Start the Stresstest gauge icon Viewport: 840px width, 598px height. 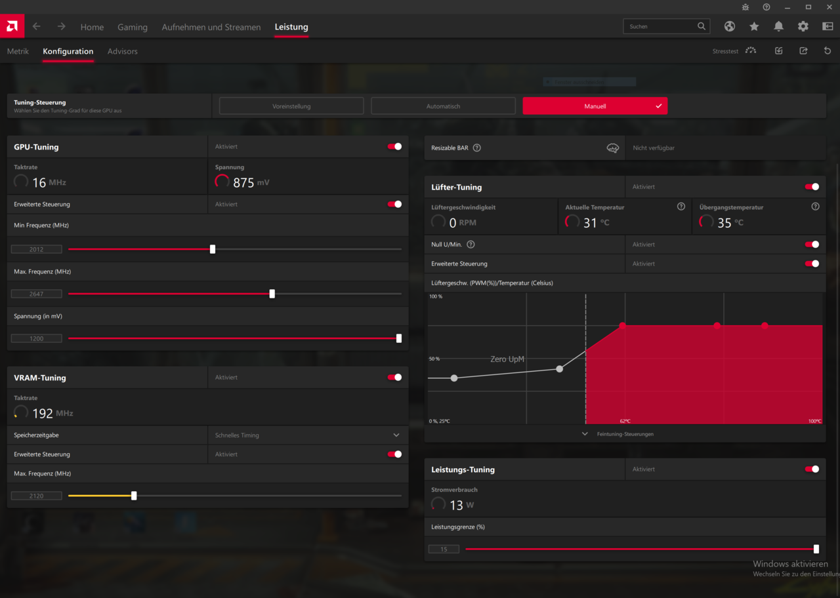point(751,51)
